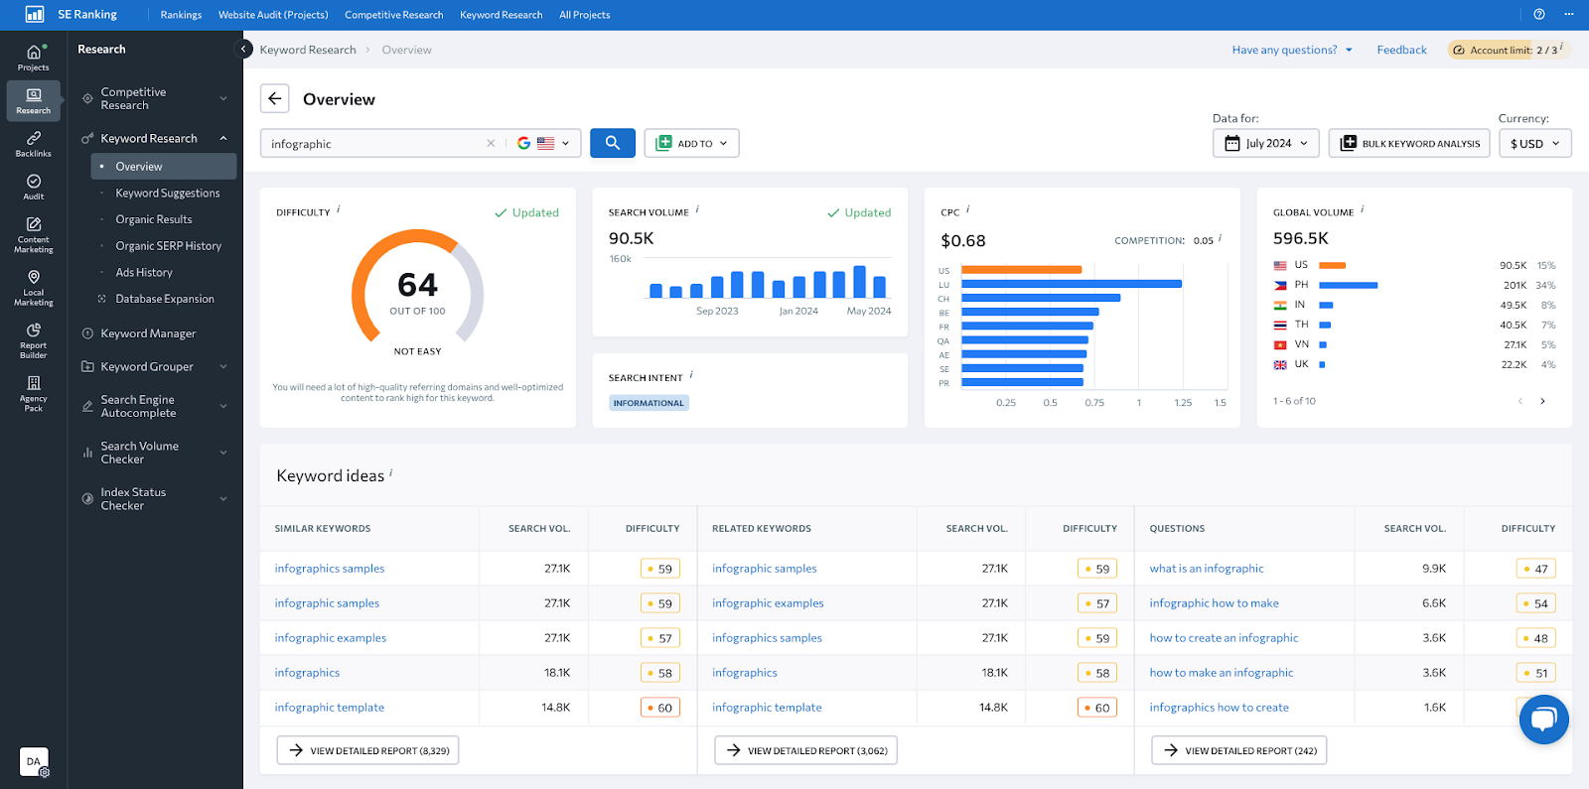Open Backlinks in left icon rail

(34, 145)
